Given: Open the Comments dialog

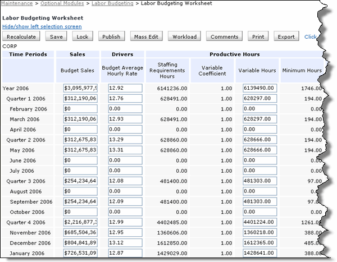Looking at the screenshot, I should [x=224, y=37].
